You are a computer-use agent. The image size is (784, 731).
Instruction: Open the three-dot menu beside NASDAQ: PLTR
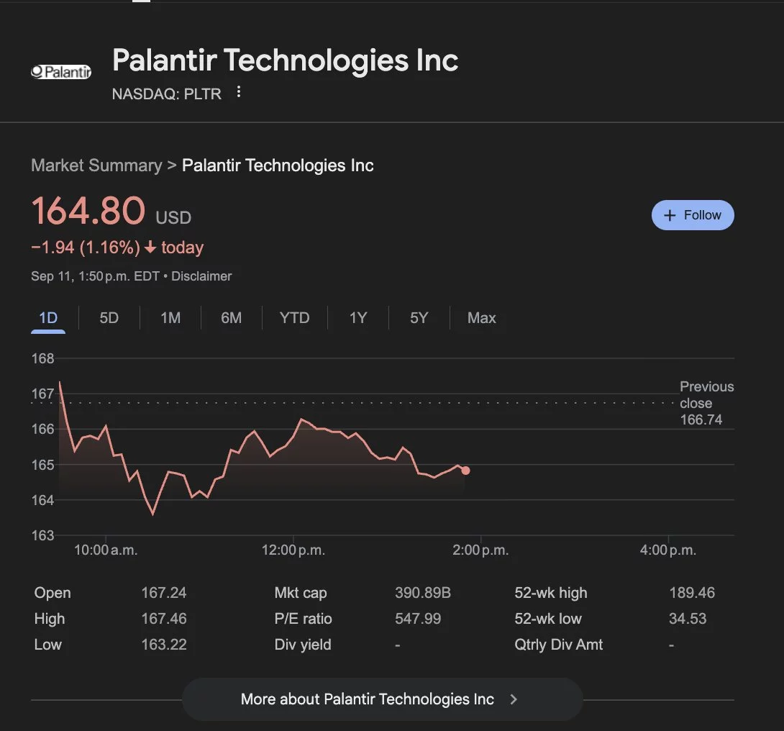[x=239, y=91]
